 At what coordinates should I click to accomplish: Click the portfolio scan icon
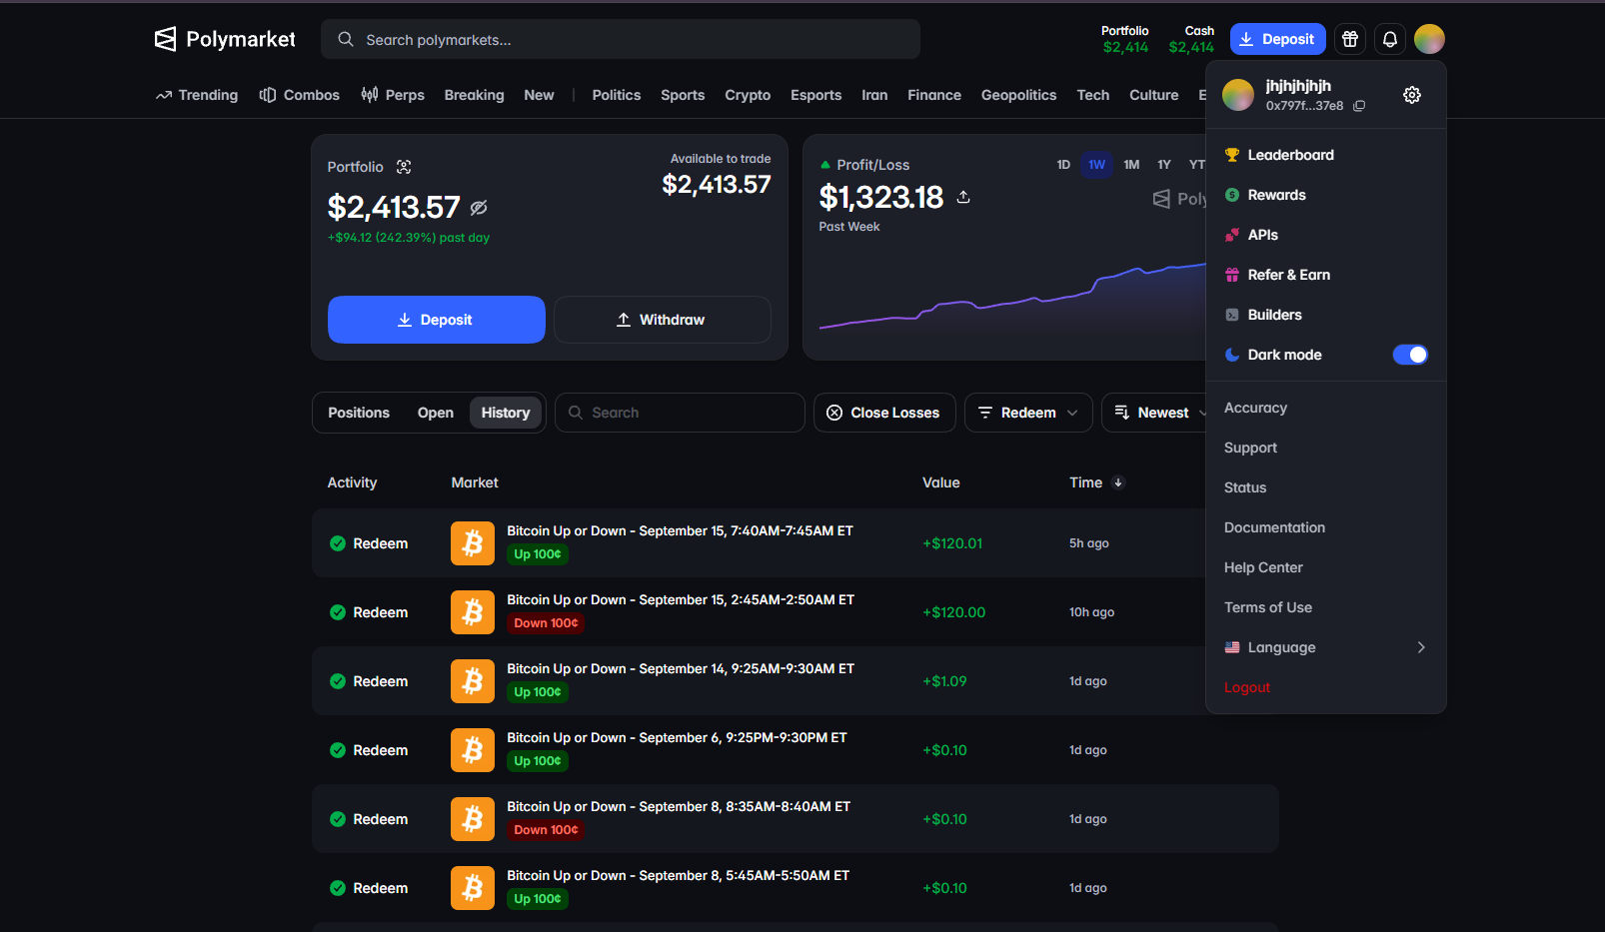(404, 167)
